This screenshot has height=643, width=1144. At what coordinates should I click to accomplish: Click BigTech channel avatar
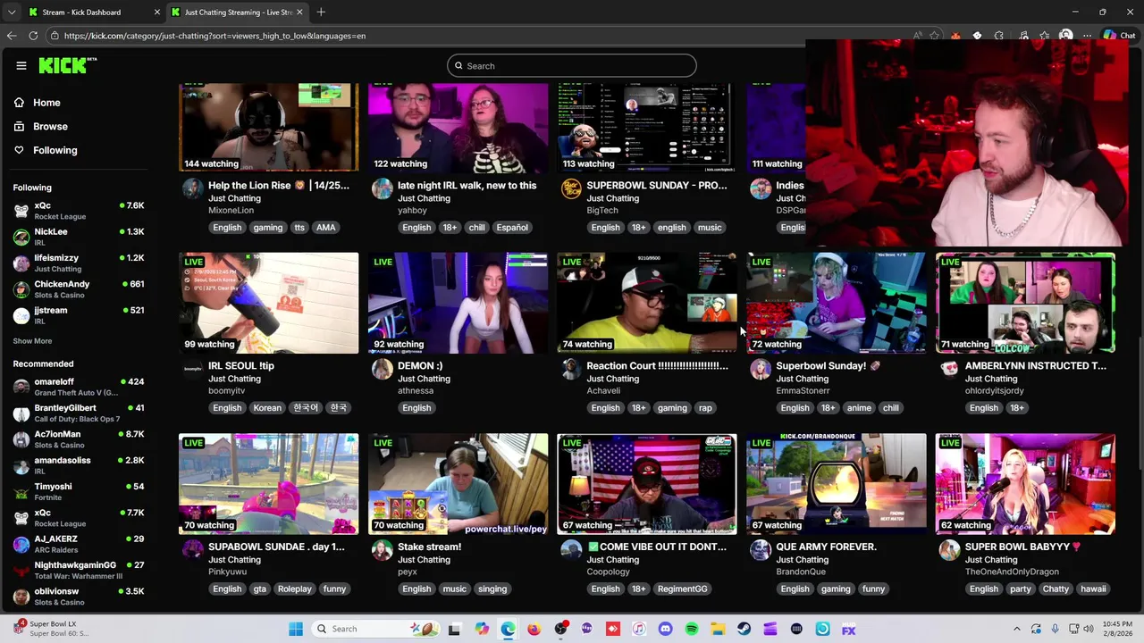pos(571,188)
